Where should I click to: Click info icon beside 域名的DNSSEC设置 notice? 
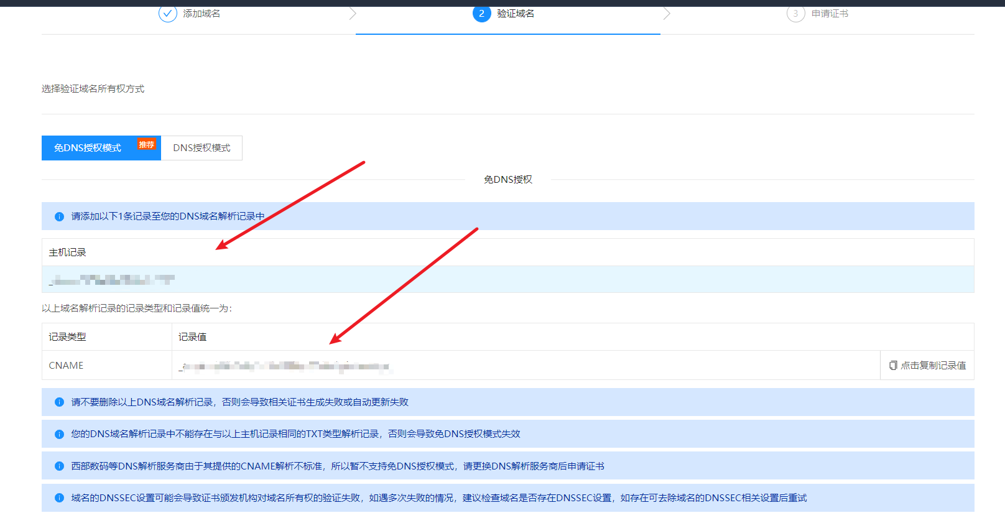pyautogui.click(x=59, y=498)
